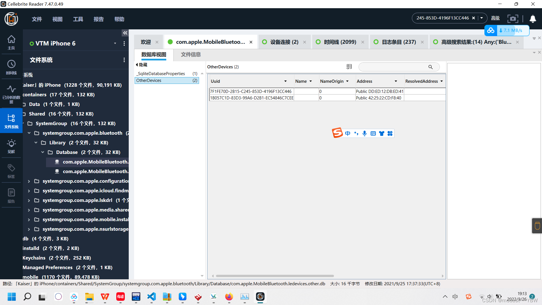
Task: Open Address column filter dropdown
Action: (x=396, y=81)
